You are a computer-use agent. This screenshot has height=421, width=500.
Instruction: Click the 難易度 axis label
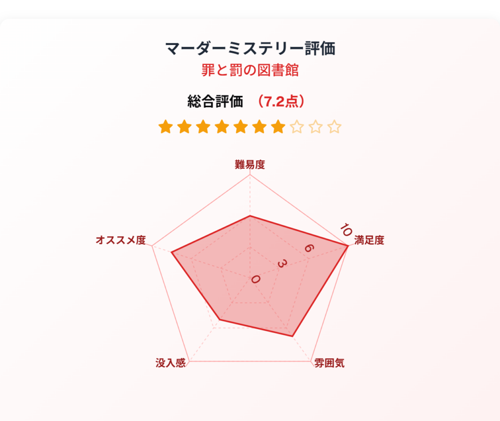250,165
